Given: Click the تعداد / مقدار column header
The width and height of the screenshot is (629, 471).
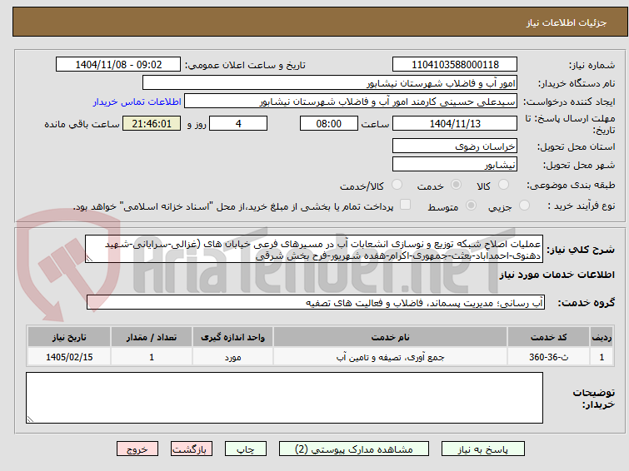Looking at the screenshot, I should pos(152,337).
